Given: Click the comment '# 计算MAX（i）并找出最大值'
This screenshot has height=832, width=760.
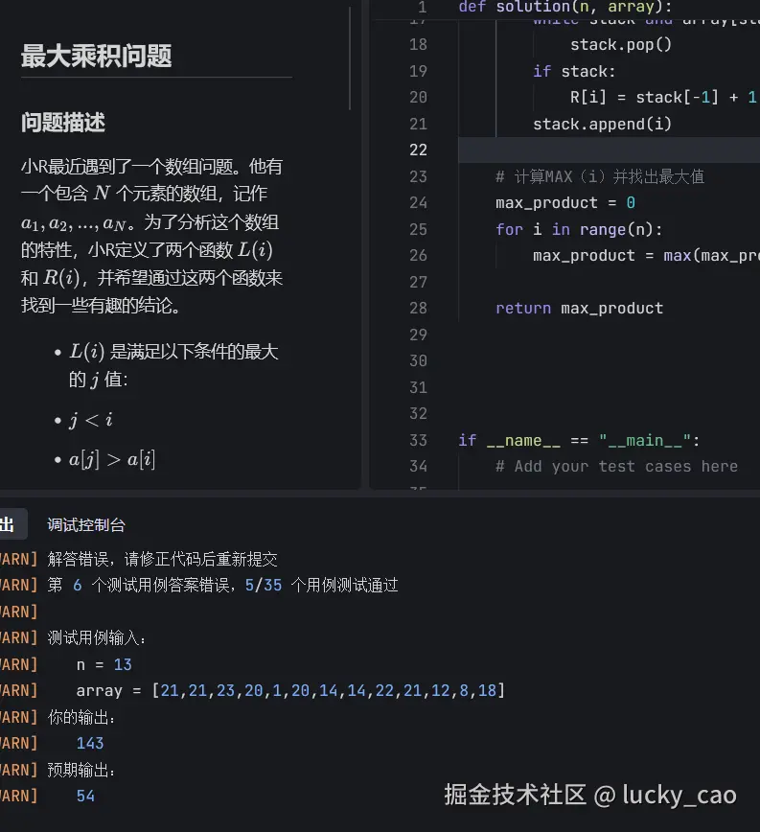Looking at the screenshot, I should pyautogui.click(x=599, y=176).
